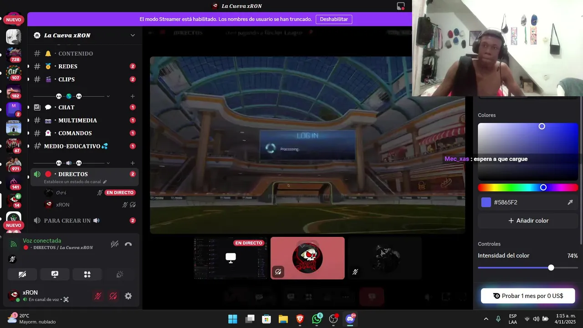The height and width of the screenshot is (328, 583).
Task: Open the soundboard icon
Action: pos(120,274)
